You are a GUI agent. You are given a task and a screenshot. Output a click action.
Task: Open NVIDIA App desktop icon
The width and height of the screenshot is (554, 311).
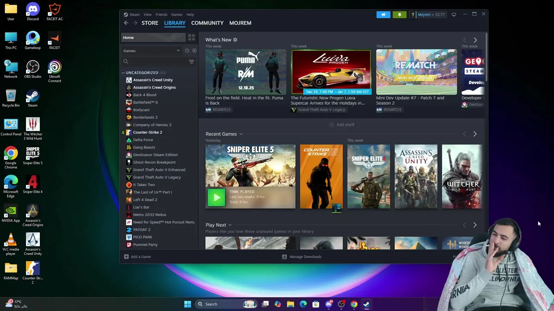(11, 213)
